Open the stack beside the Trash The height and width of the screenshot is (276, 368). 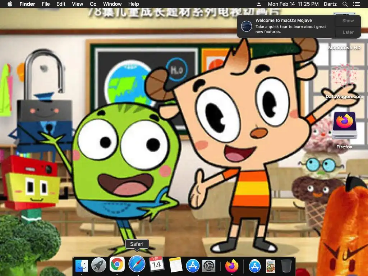270,266
